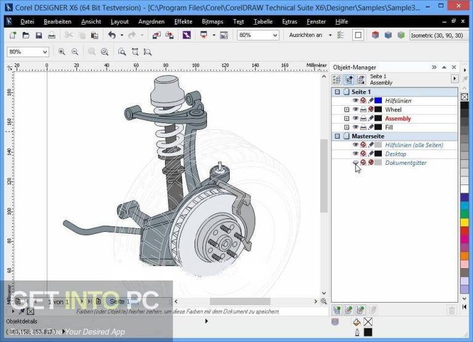This screenshot has width=473, height=342.
Task: Select the Seite 1 page tab
Action: (x=119, y=301)
